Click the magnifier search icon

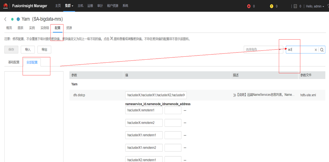click(x=322, y=50)
